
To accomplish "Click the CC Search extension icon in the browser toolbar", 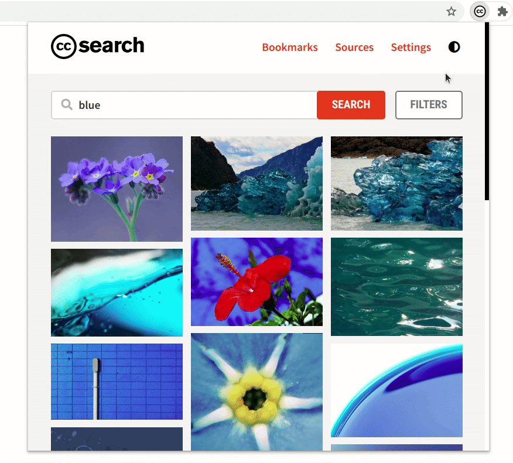I will (x=480, y=12).
